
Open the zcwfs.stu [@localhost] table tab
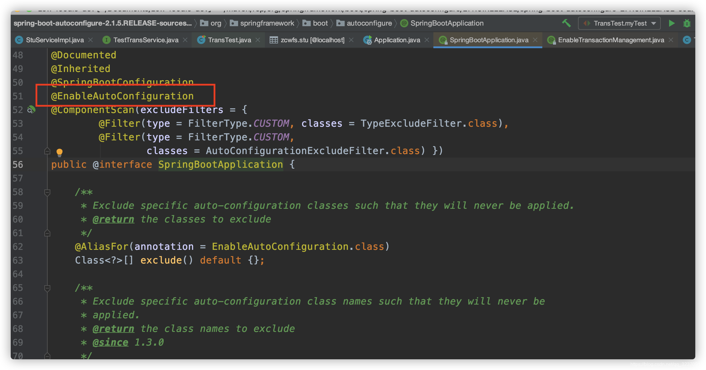(x=312, y=40)
